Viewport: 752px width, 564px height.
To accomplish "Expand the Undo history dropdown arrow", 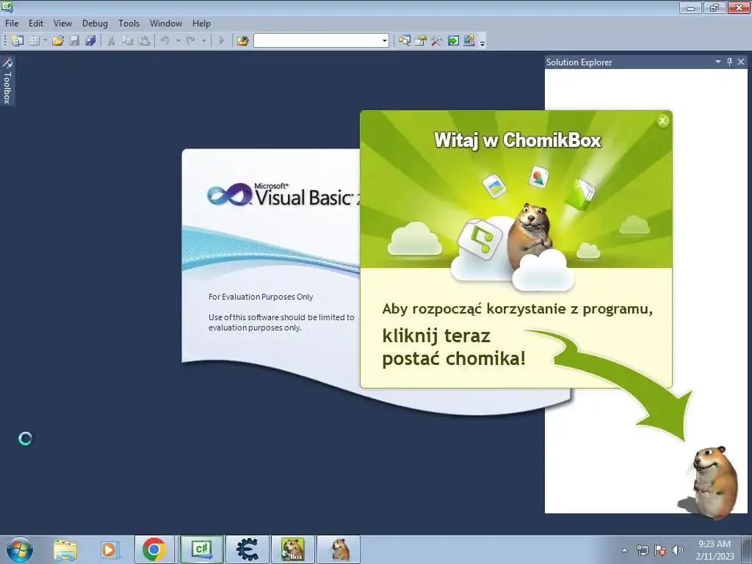I will click(x=178, y=41).
